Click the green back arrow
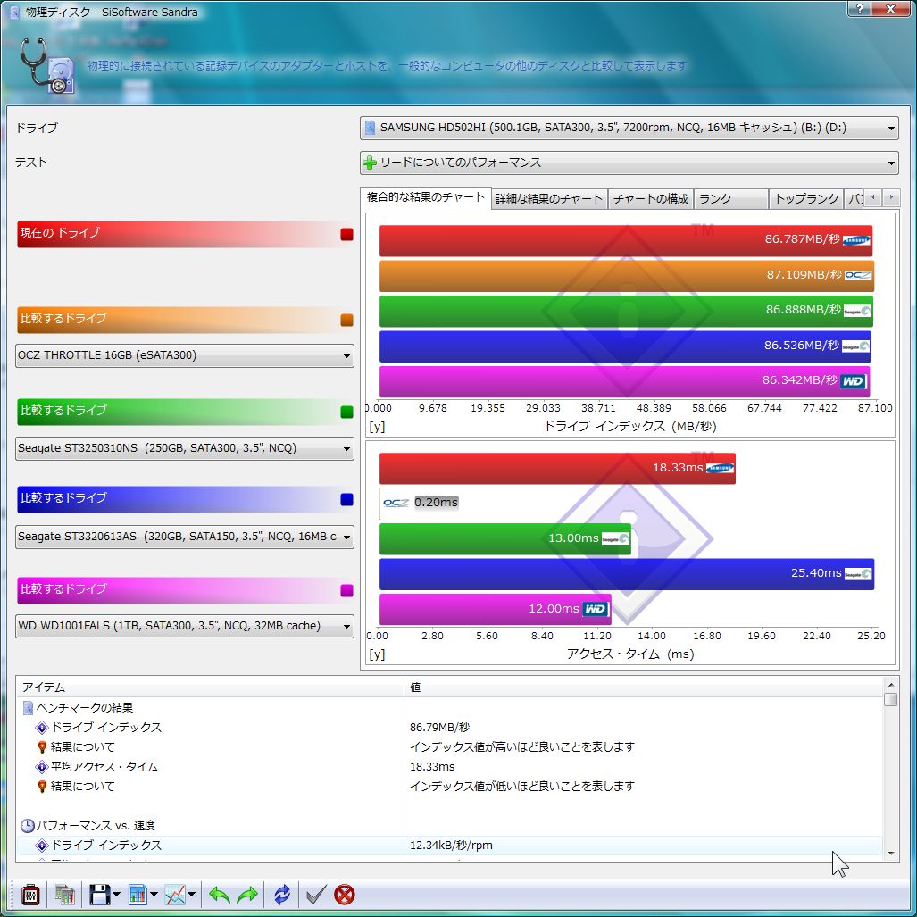 click(x=220, y=895)
